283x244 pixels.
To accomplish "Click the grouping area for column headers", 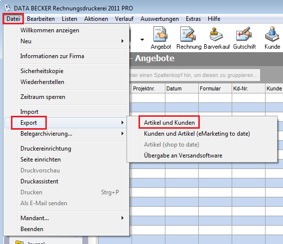I will point(194,75).
